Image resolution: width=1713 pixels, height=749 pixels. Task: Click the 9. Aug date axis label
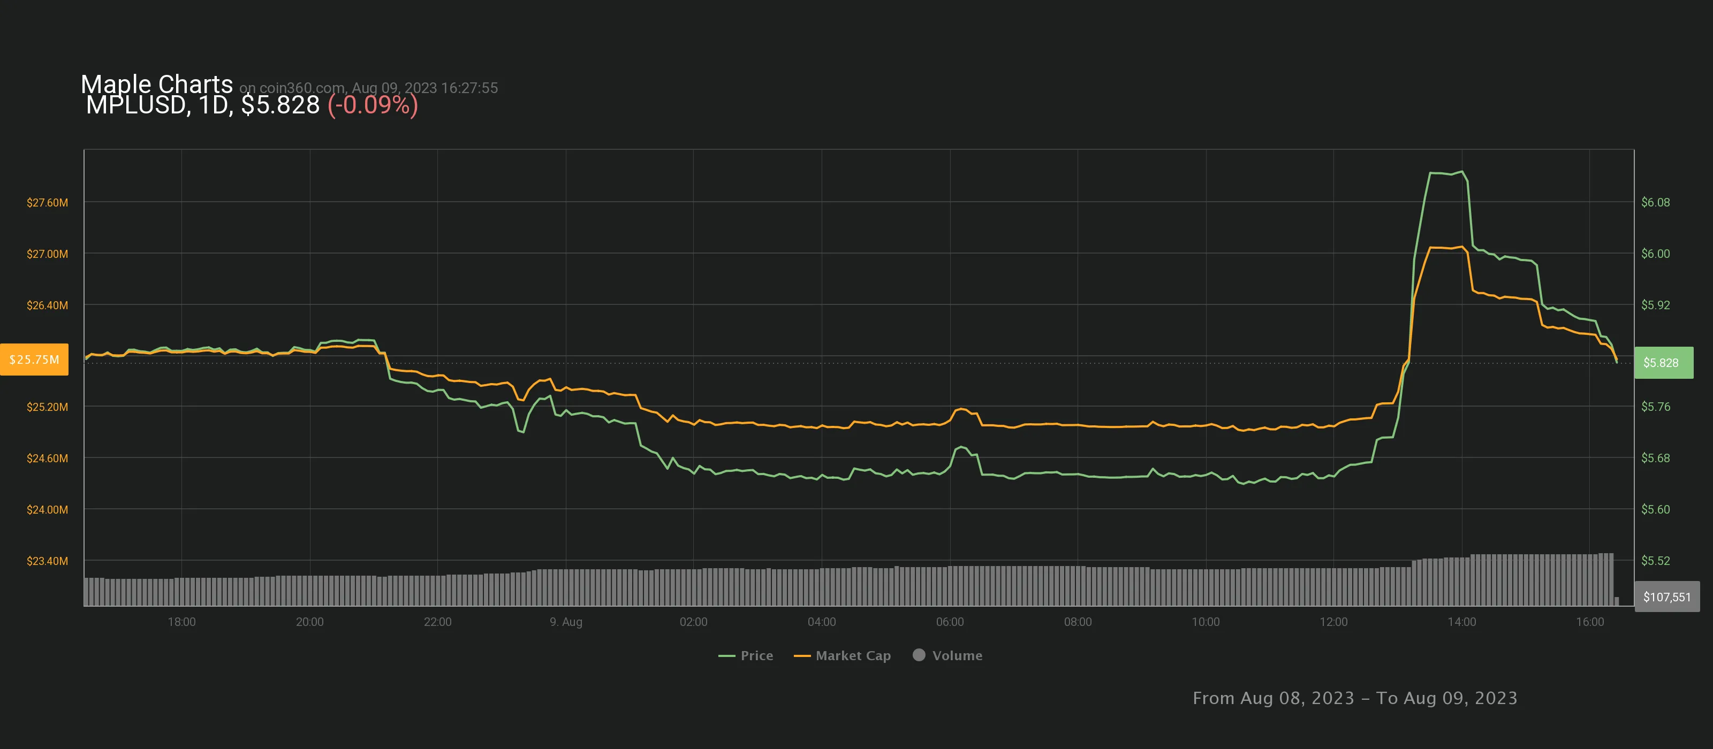(566, 622)
